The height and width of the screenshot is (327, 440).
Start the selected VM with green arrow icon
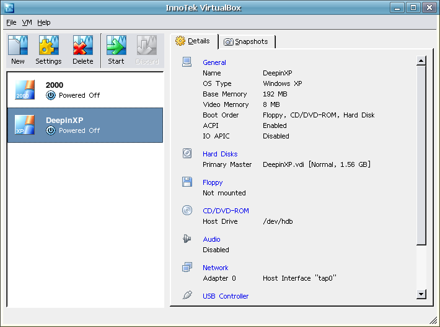click(116, 45)
